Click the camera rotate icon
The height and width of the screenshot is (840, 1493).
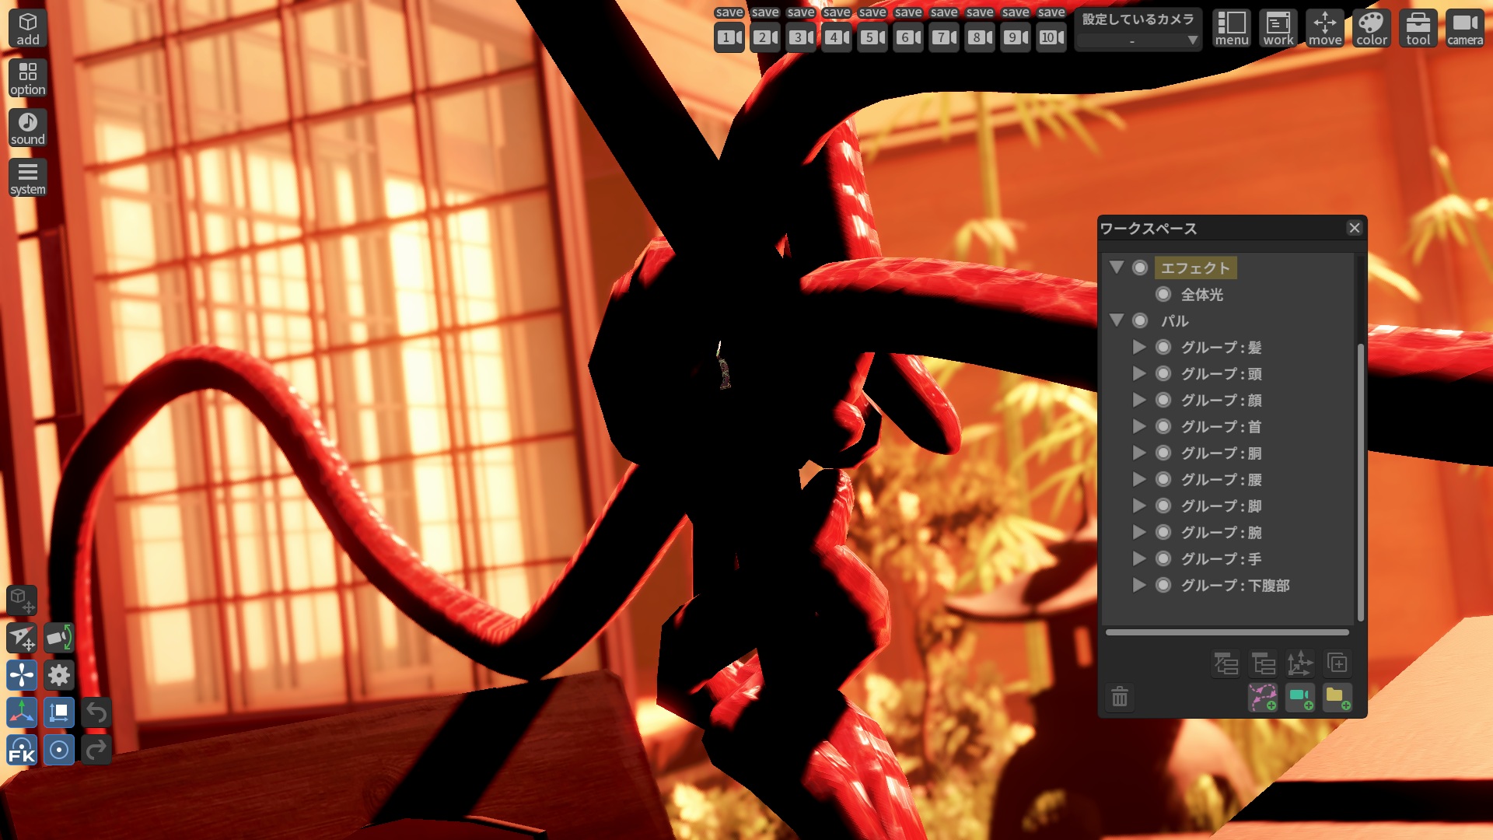point(59,638)
